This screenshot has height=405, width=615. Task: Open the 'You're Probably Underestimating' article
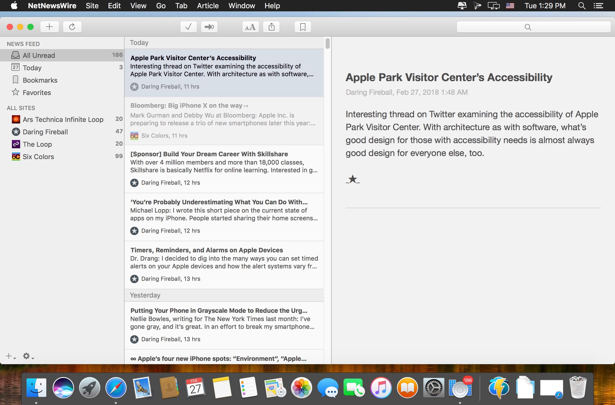click(224, 217)
